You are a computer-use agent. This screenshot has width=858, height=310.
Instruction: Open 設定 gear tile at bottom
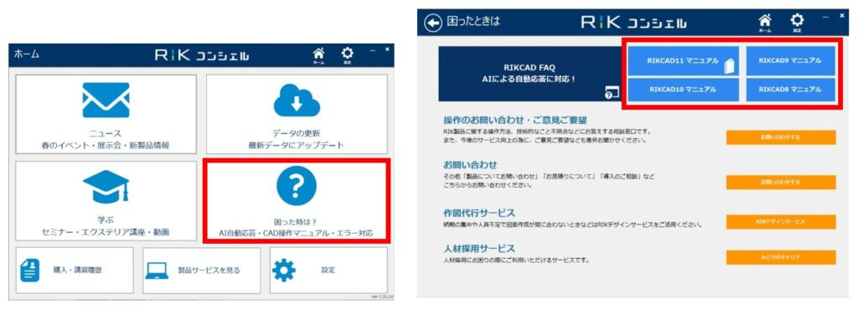pos(328,270)
